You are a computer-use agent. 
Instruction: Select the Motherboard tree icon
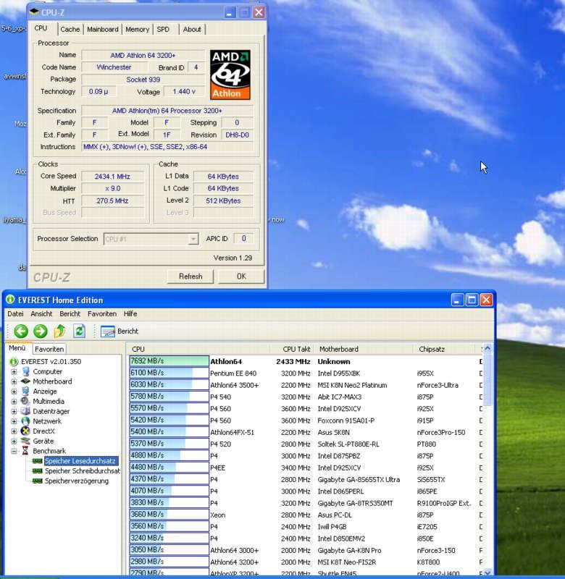(25, 381)
